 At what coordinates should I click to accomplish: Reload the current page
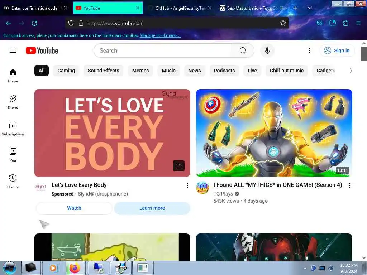tap(34, 23)
